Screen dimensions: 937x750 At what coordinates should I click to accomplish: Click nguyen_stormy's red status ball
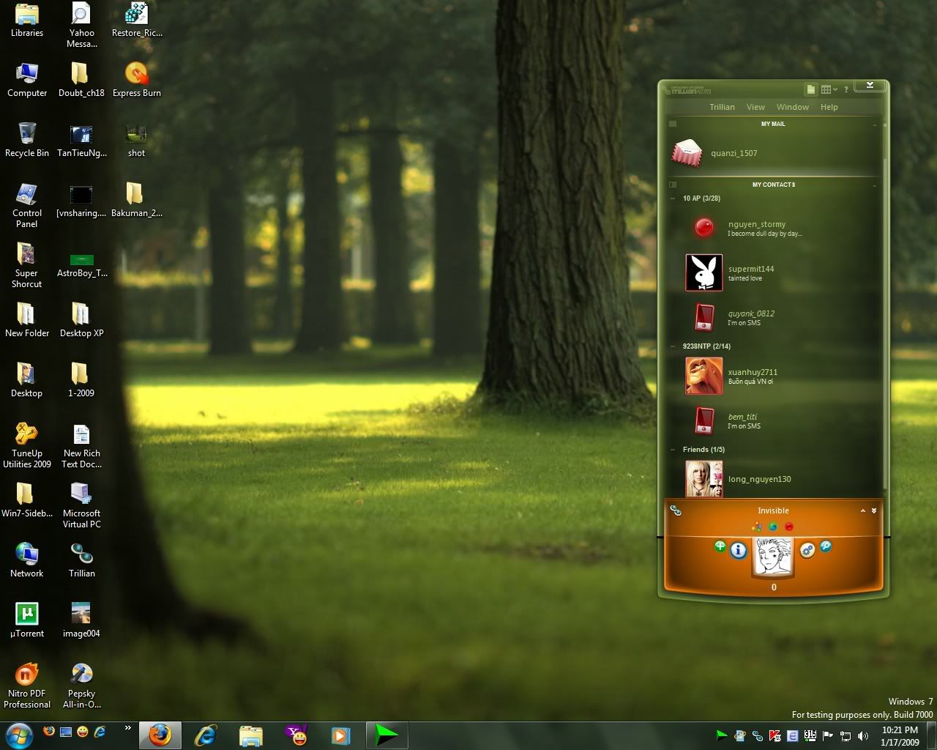[x=704, y=227]
